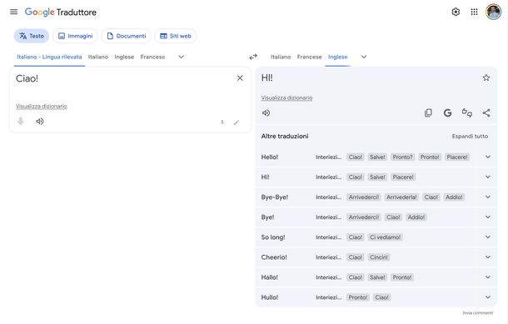Click the source text field Ciao!
The image size is (508, 324).
[123, 79]
